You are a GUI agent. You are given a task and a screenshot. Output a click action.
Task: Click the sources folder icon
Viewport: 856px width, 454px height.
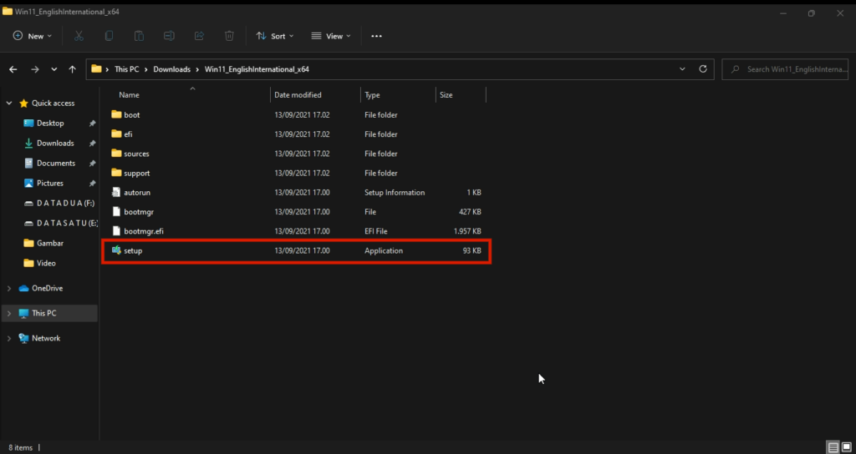(115, 154)
